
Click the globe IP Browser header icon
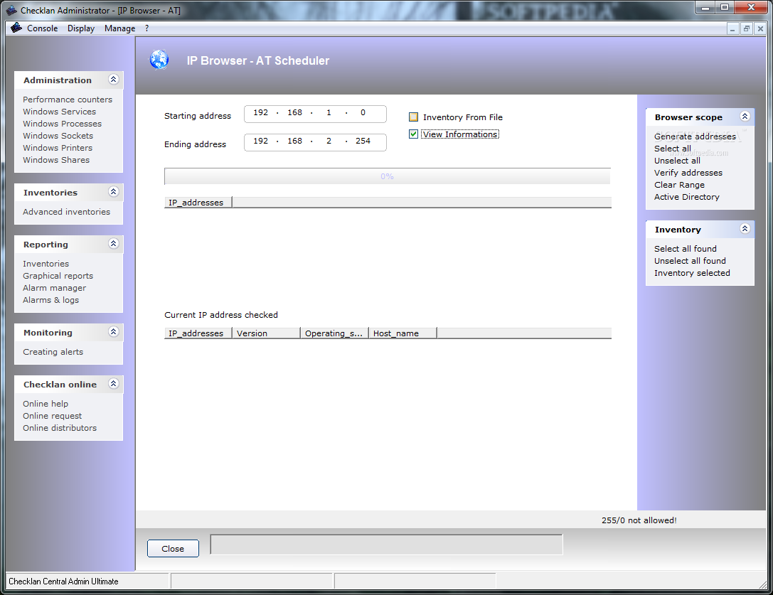(x=159, y=60)
